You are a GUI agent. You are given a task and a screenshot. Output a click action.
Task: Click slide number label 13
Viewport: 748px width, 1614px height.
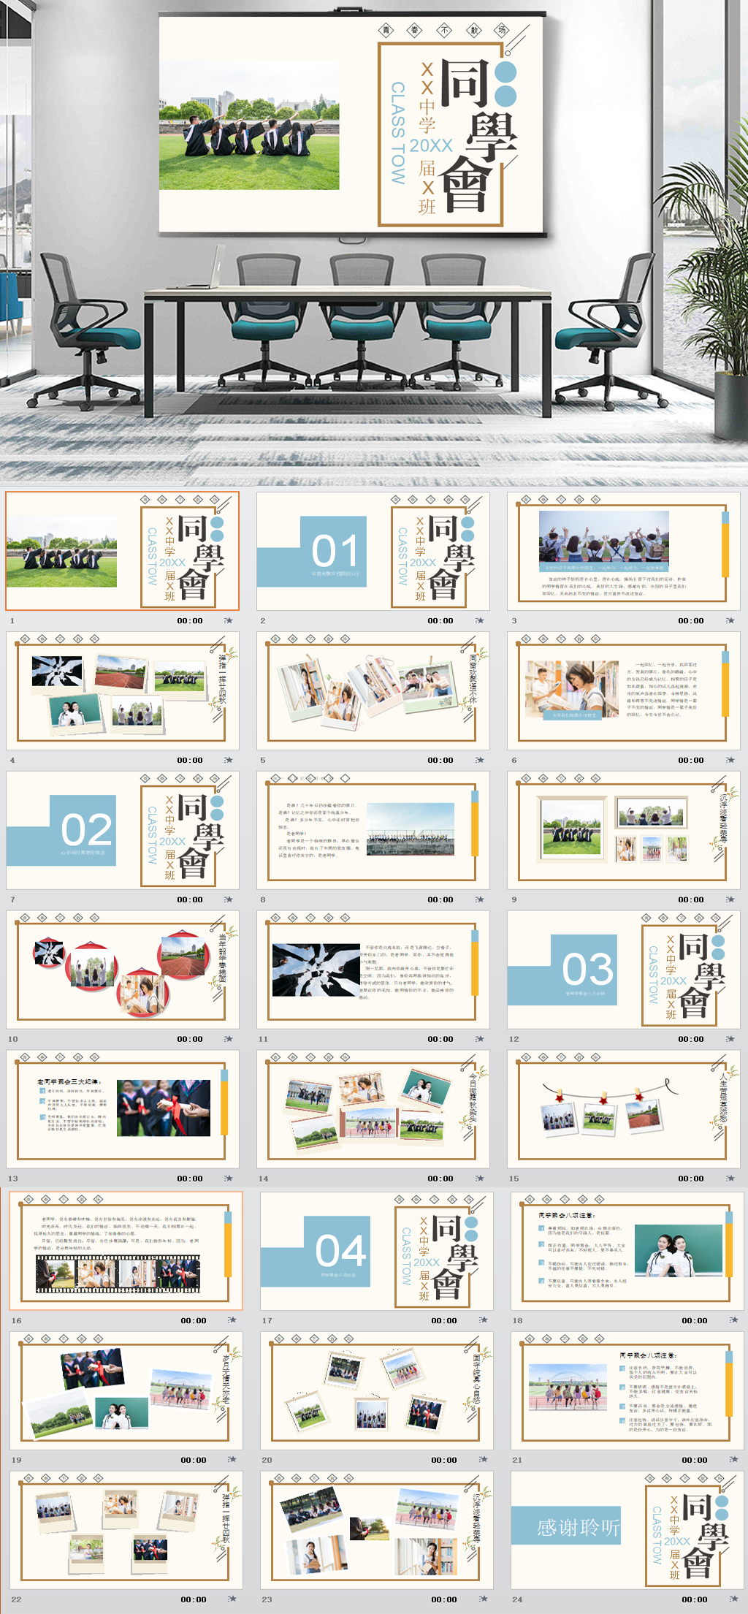[13, 1179]
